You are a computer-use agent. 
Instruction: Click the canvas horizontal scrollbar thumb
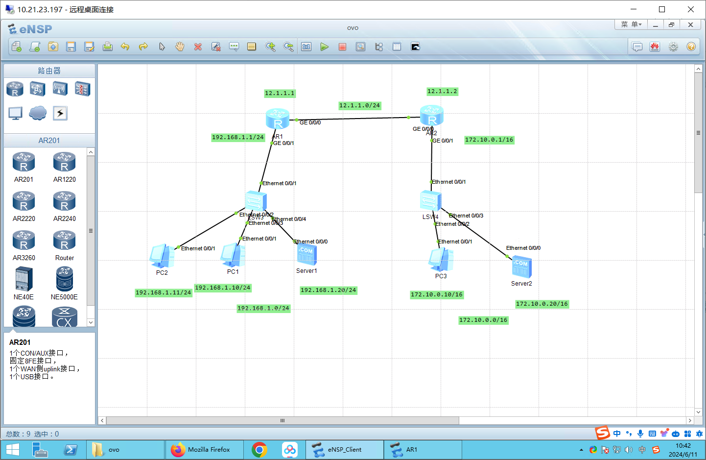[282, 420]
